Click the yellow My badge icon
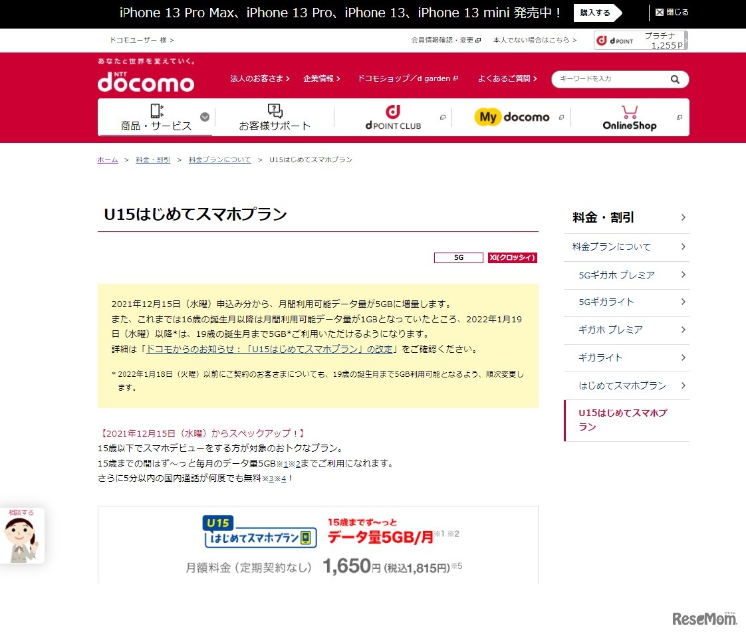746x634 pixels. click(x=488, y=117)
